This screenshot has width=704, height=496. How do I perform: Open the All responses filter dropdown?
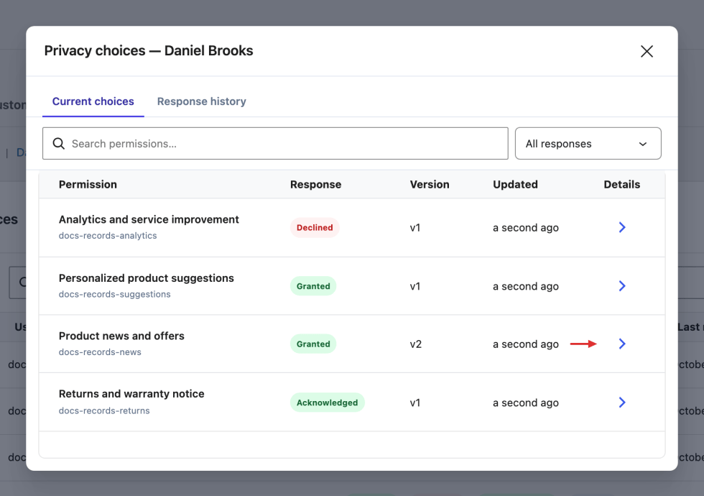(588, 143)
